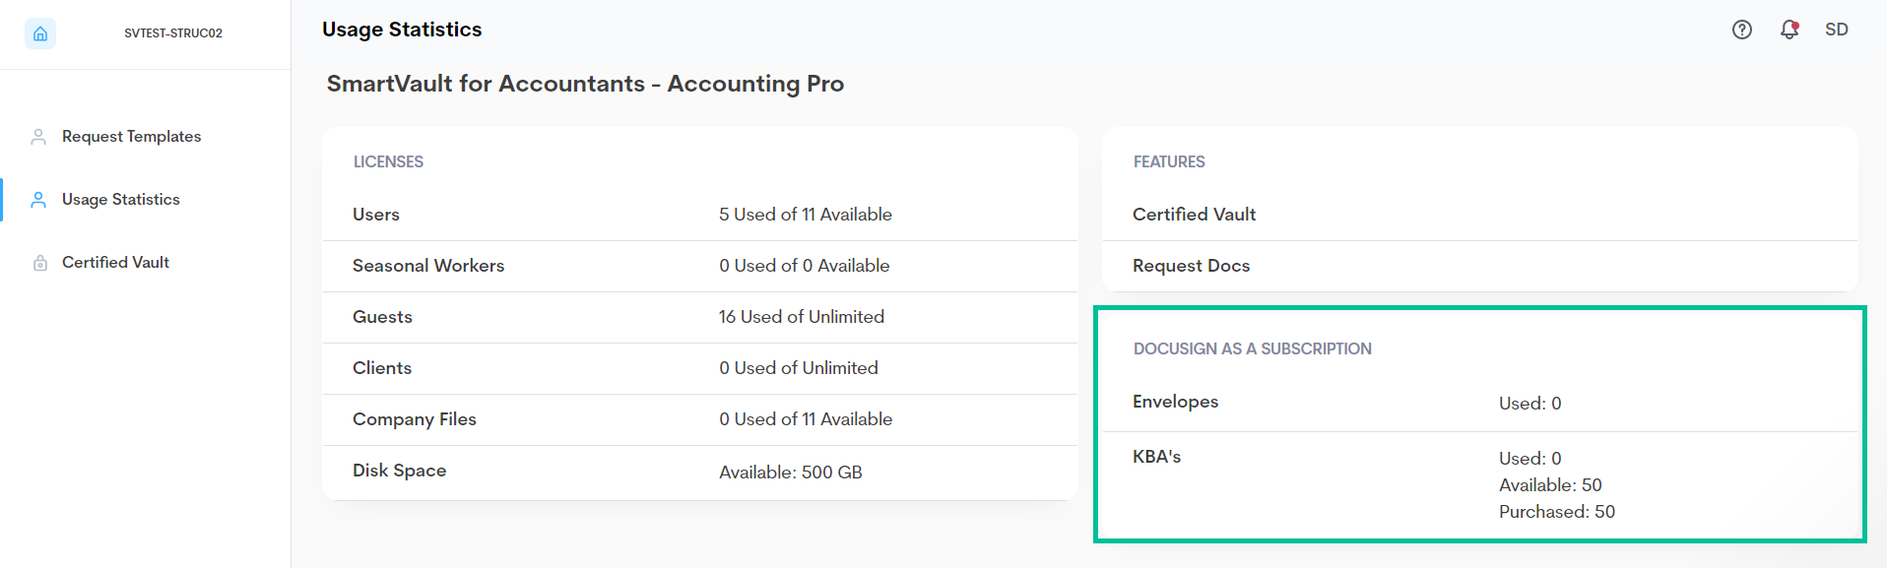This screenshot has height=568, width=1887.
Task: Click the Request Templates person icon
Action: point(38,137)
